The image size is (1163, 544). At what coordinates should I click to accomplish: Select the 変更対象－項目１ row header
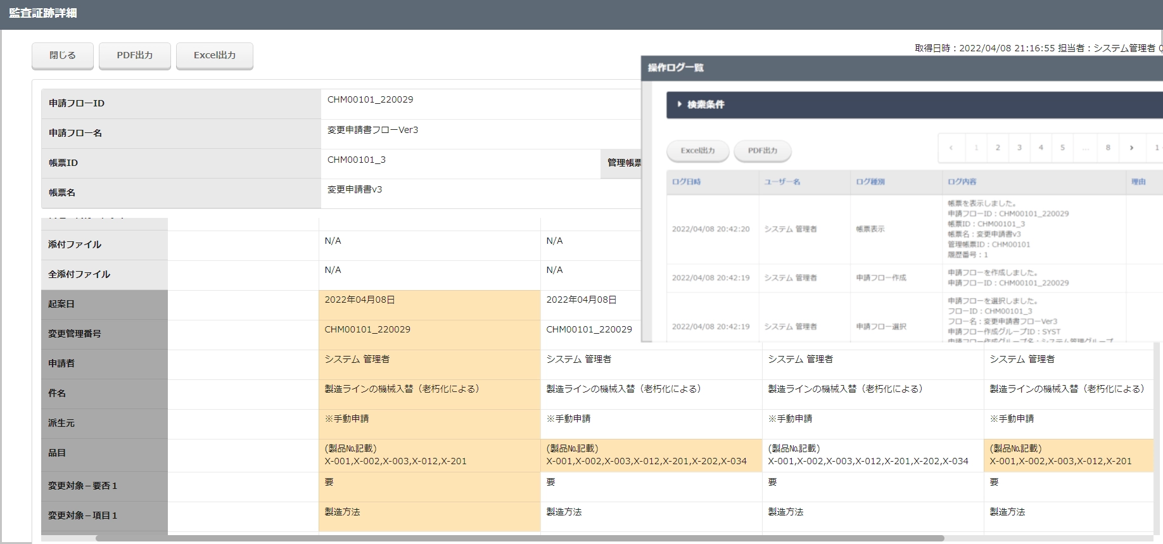click(105, 516)
